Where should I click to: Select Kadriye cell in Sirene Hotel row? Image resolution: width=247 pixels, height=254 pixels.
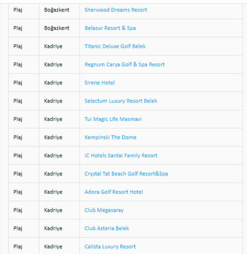(53, 83)
